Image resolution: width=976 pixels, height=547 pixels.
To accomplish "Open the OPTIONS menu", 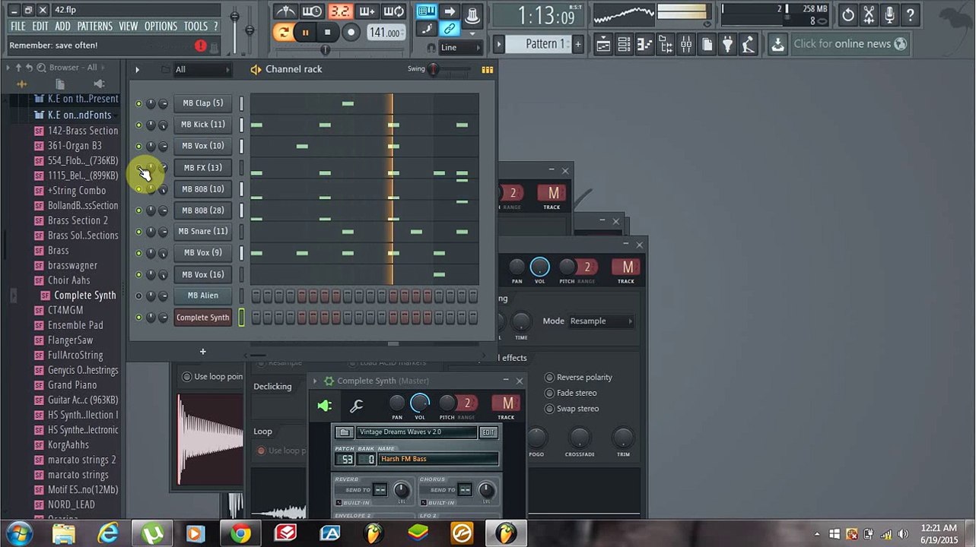I will (161, 26).
